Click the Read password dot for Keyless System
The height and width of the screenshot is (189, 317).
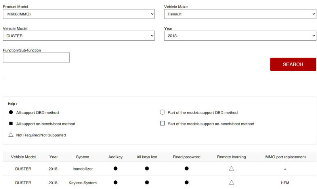pos(186,183)
